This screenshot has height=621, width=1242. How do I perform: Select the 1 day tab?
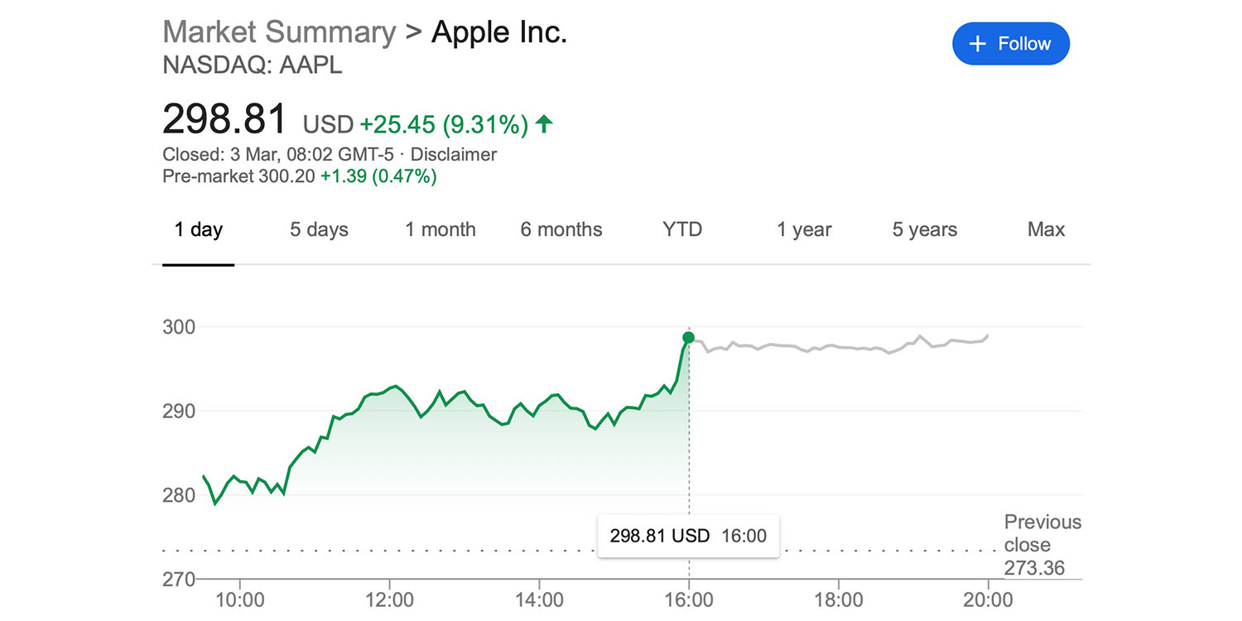click(199, 229)
